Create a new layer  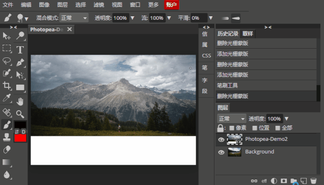point(304,181)
